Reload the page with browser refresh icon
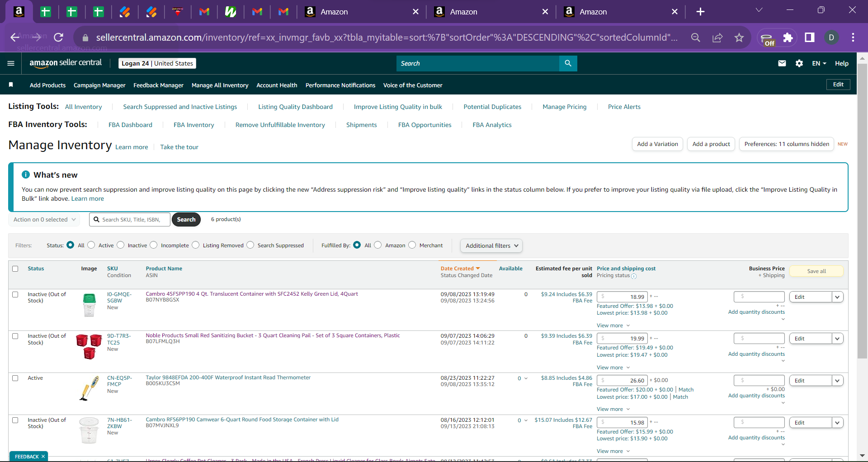 point(58,37)
